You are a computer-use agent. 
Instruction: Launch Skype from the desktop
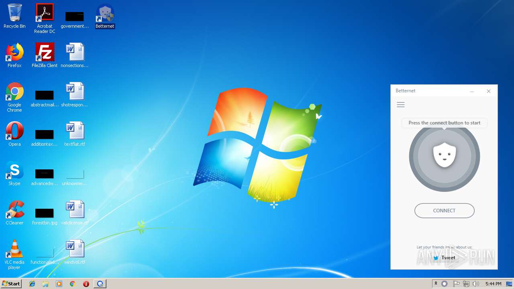[x=14, y=173]
